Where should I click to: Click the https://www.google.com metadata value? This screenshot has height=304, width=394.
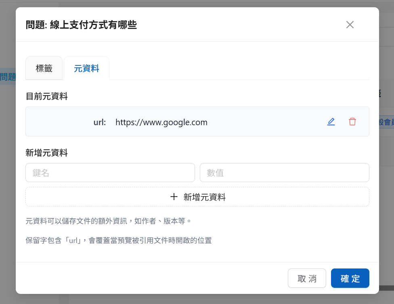coord(161,122)
